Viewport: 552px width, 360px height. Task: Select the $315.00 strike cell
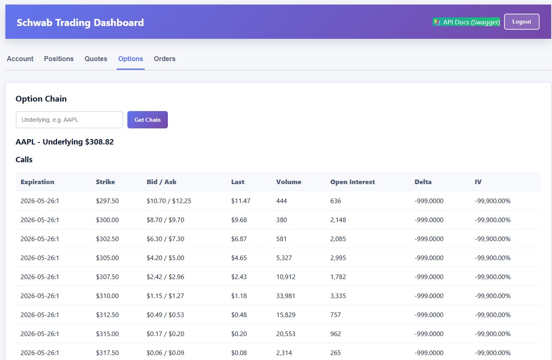[108, 334]
